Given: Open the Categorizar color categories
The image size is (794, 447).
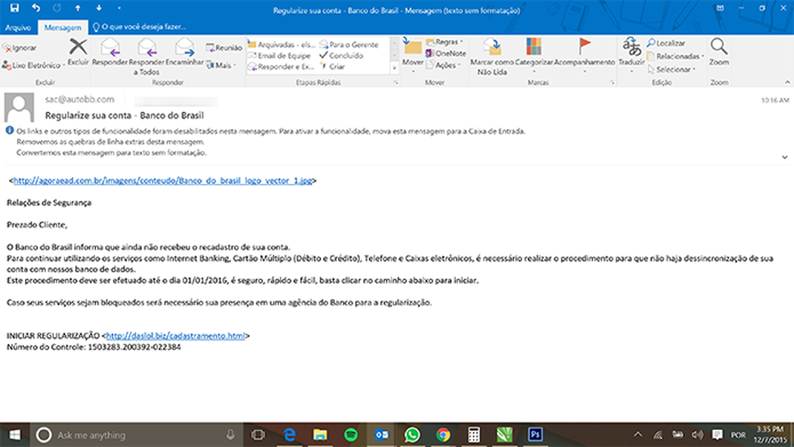Looking at the screenshot, I should [533, 55].
